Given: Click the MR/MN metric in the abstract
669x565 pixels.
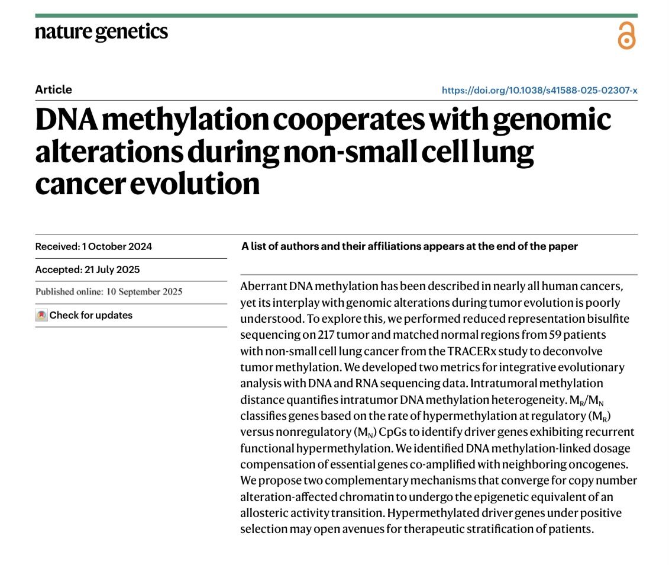Looking at the screenshot, I should tap(587, 400).
